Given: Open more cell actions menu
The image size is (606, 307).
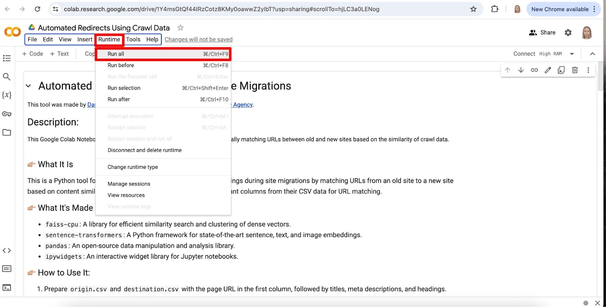Looking at the screenshot, I should [x=588, y=70].
